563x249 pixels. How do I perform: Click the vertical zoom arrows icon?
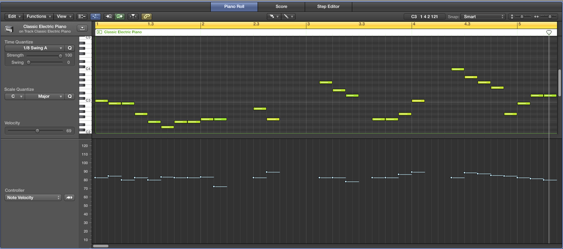(512, 17)
